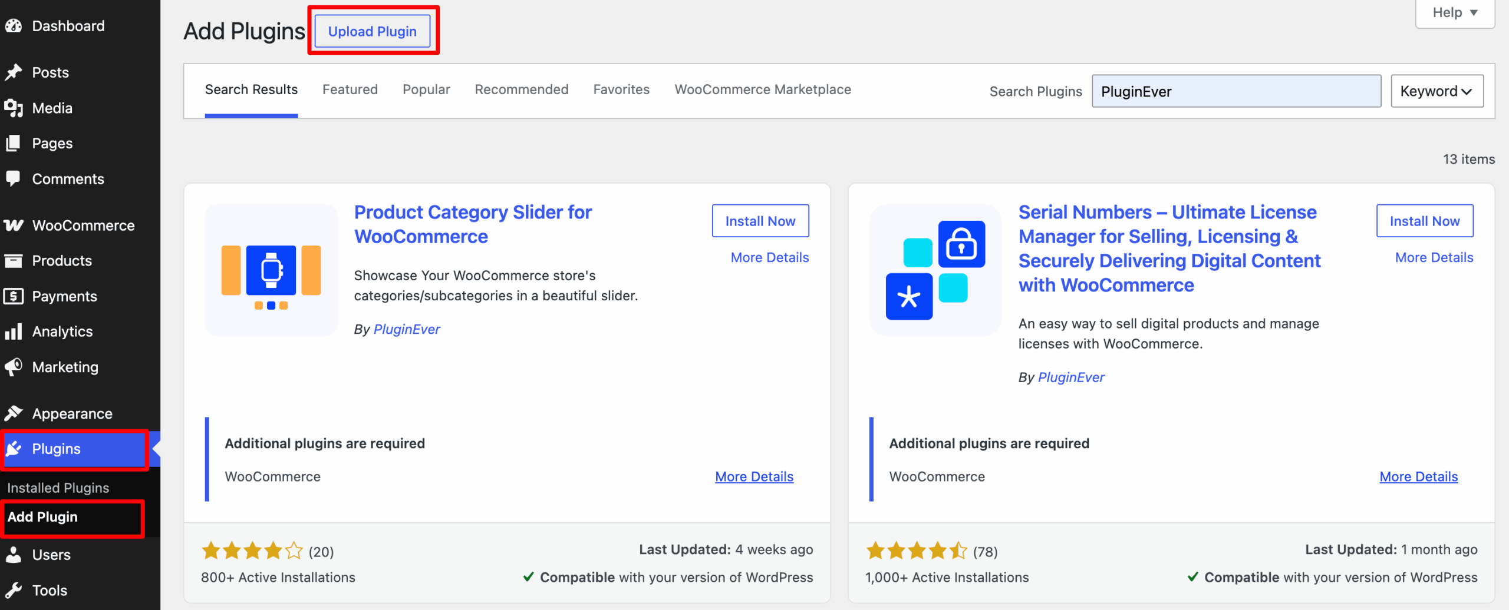Focus the Search Plugins input field
Image resolution: width=1509 pixels, height=610 pixels.
1236,91
